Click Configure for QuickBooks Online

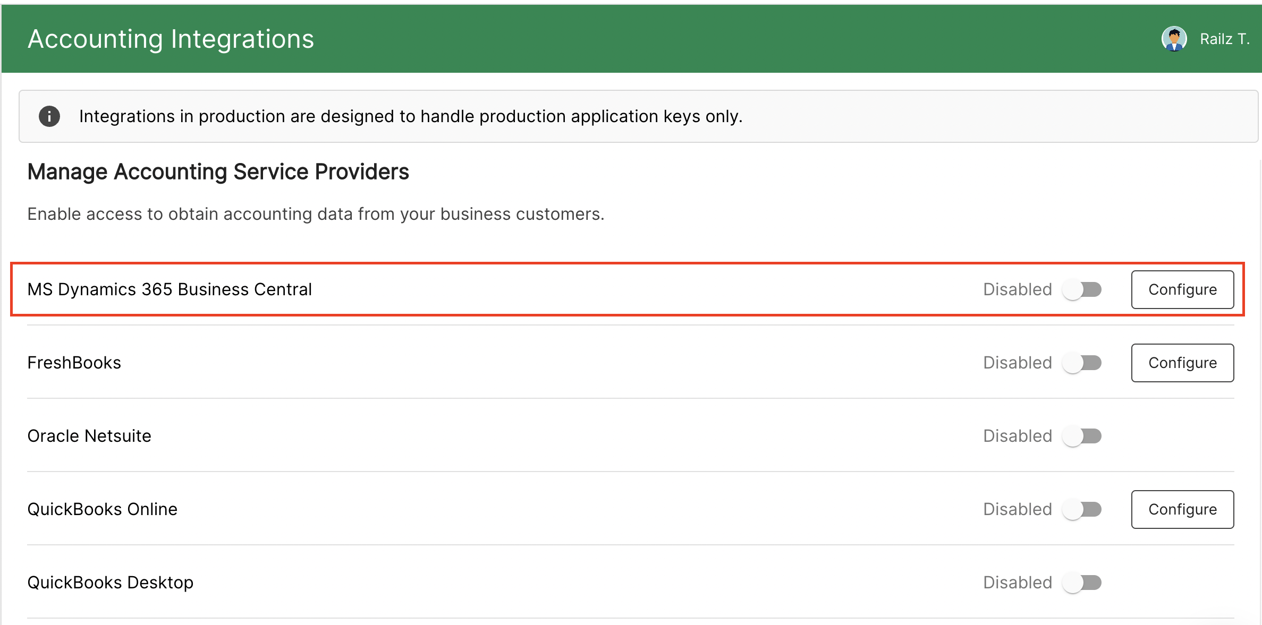(1182, 509)
